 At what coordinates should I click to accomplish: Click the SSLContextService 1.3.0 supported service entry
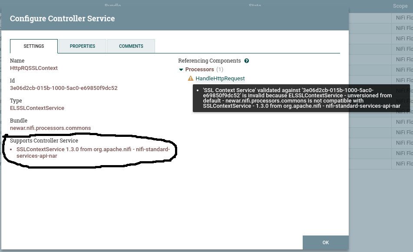click(93, 153)
